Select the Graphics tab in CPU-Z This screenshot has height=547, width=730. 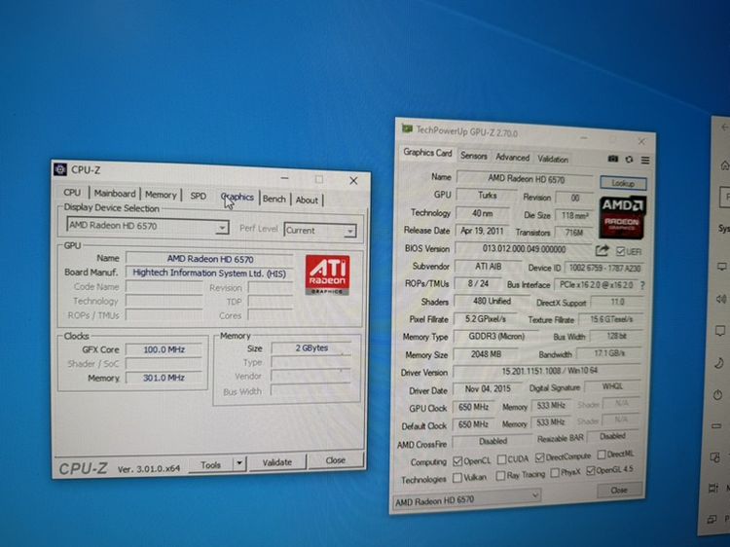[x=237, y=197]
